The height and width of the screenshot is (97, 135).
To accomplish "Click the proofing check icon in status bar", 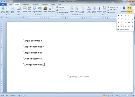I will point(19,96).
